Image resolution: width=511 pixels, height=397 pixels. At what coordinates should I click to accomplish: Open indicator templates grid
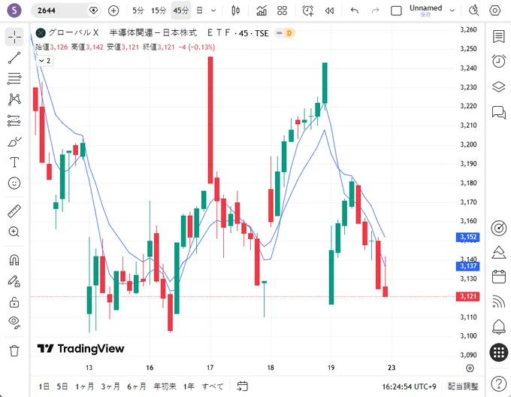pos(283,11)
